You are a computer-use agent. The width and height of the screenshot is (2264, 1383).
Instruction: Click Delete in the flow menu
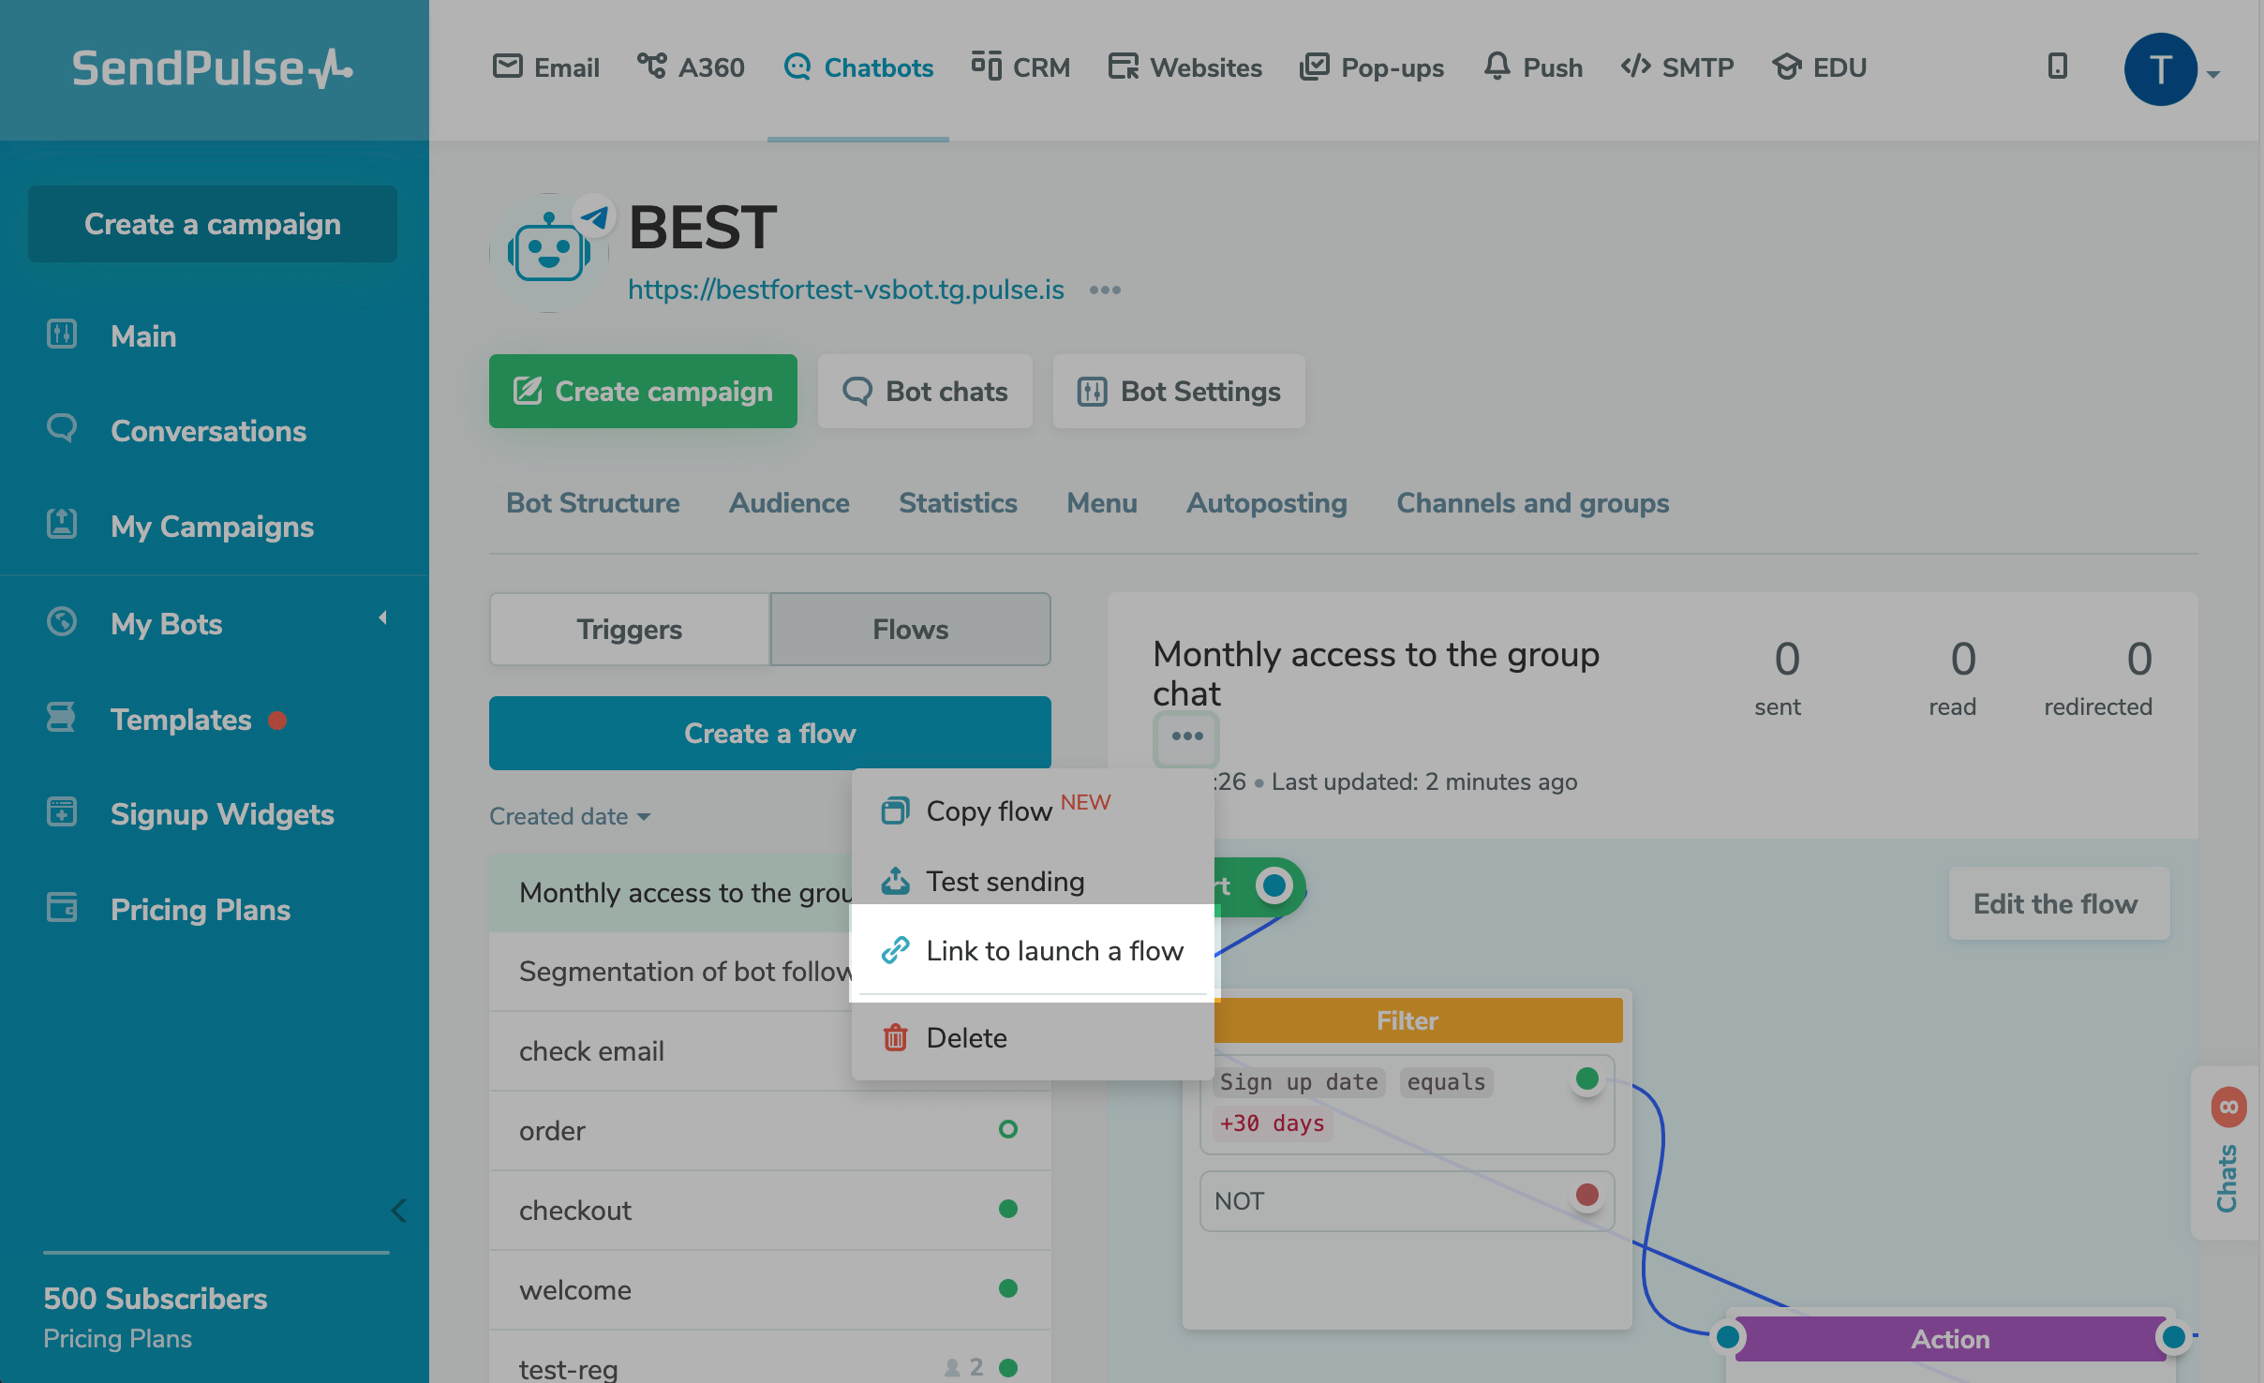pos(966,1038)
